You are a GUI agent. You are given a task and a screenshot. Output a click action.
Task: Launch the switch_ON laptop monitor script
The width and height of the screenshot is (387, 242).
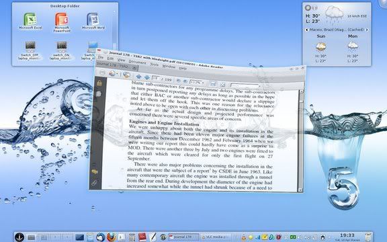coord(62,50)
